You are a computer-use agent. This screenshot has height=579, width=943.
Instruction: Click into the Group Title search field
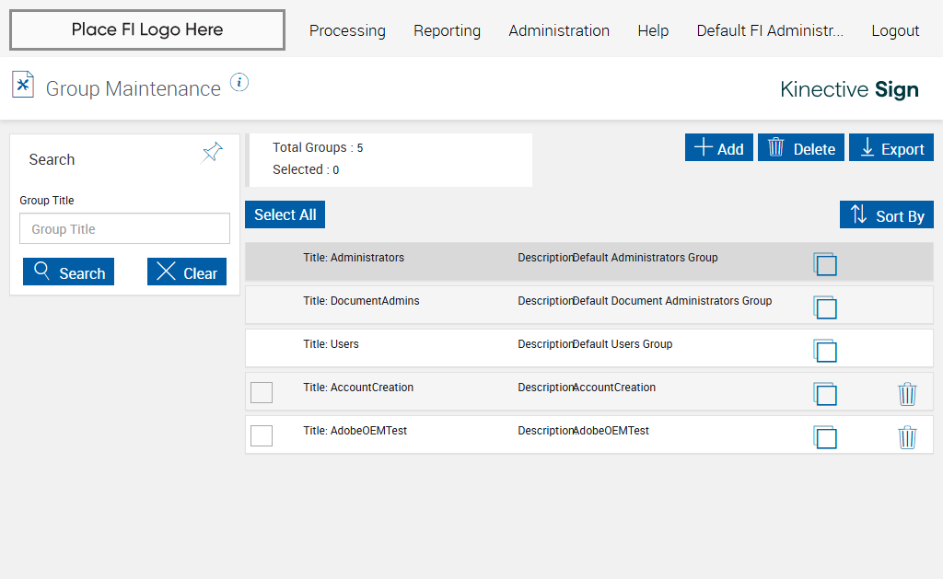pyautogui.click(x=124, y=229)
